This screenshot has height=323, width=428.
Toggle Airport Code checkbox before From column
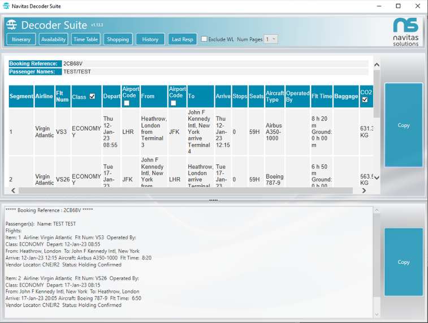(127, 103)
